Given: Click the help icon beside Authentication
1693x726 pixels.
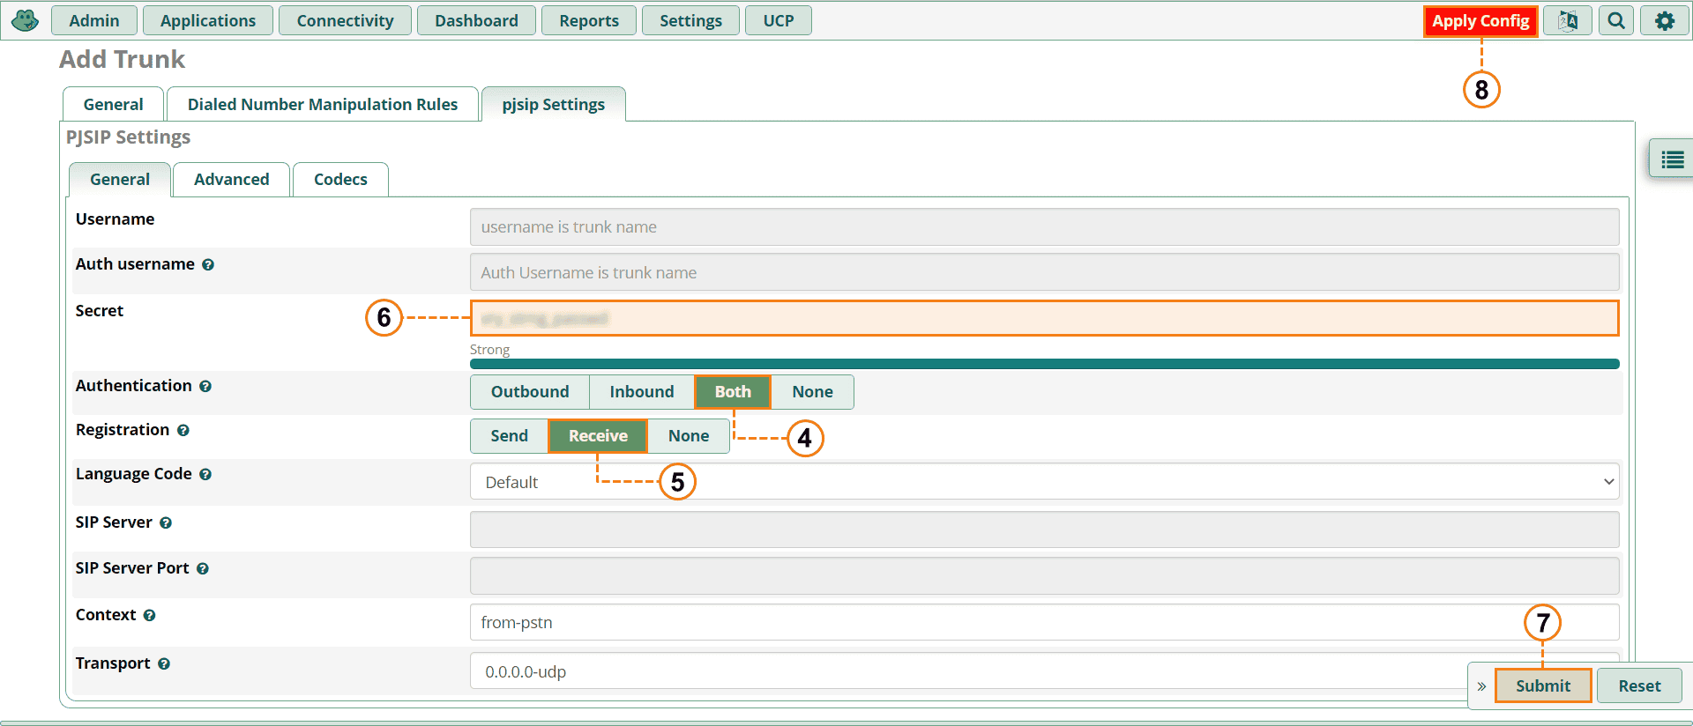Looking at the screenshot, I should (x=205, y=386).
